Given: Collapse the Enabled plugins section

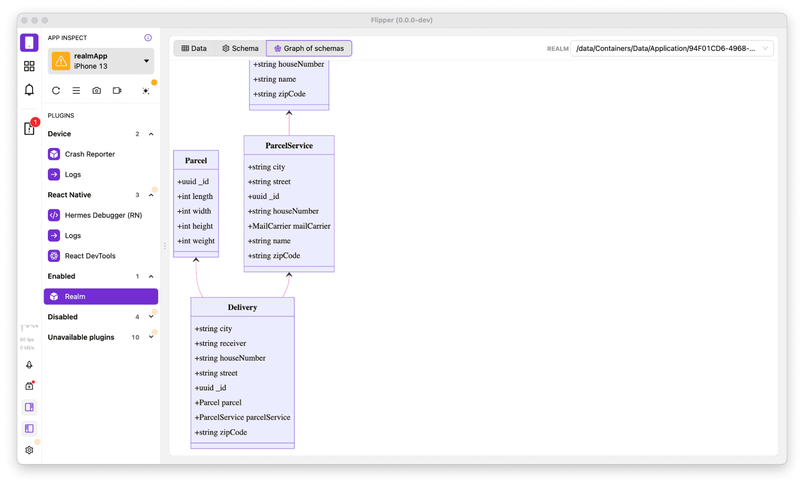Looking at the screenshot, I should pos(151,276).
